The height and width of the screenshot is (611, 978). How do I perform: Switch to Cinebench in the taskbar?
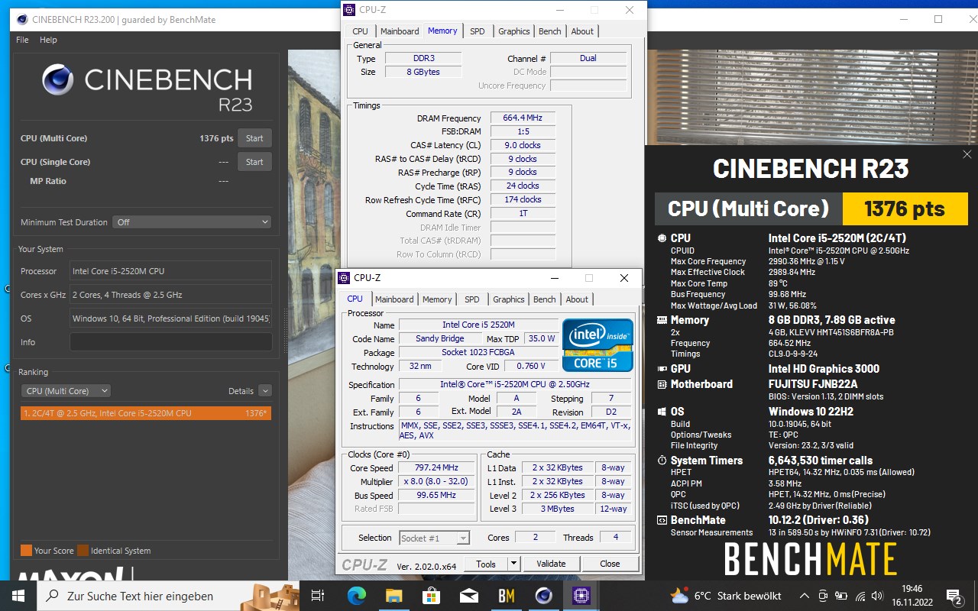point(543,596)
